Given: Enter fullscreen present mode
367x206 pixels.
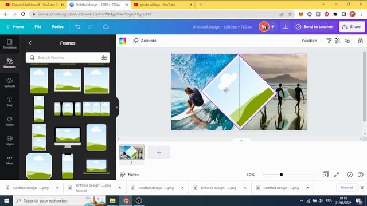Looking at the screenshot, I should point(337,175).
